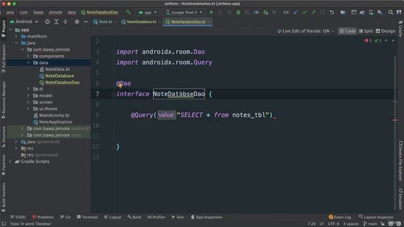Image resolution: width=404 pixels, height=227 pixels.
Task: Open the app run configuration dropdown
Action: pos(147,12)
